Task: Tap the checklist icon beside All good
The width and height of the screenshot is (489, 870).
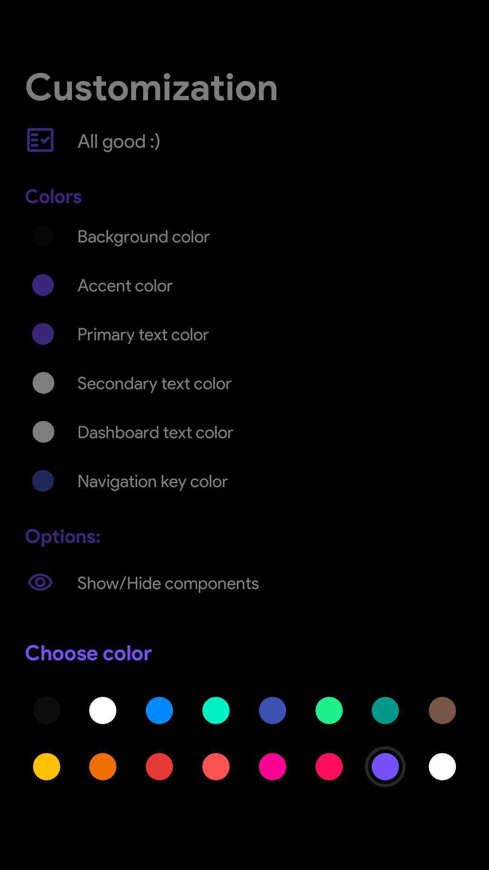Action: point(40,140)
